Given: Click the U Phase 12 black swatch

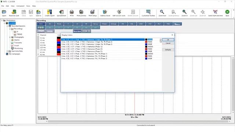Looking at the screenshot, I should click(146, 47).
